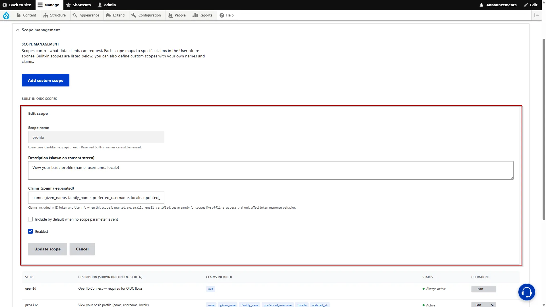Click 'Always active' status text

[x=436, y=289]
